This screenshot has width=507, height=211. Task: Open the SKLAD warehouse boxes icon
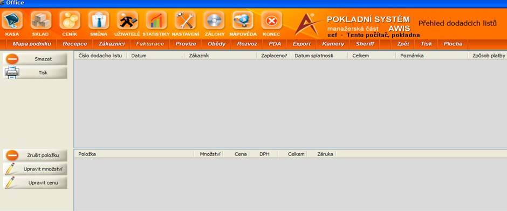tap(41, 21)
